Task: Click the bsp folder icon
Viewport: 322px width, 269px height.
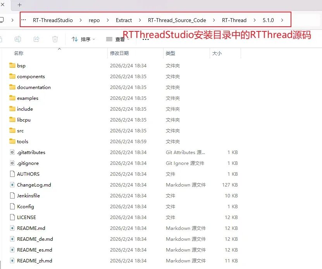Action: pyautogui.click(x=12, y=66)
